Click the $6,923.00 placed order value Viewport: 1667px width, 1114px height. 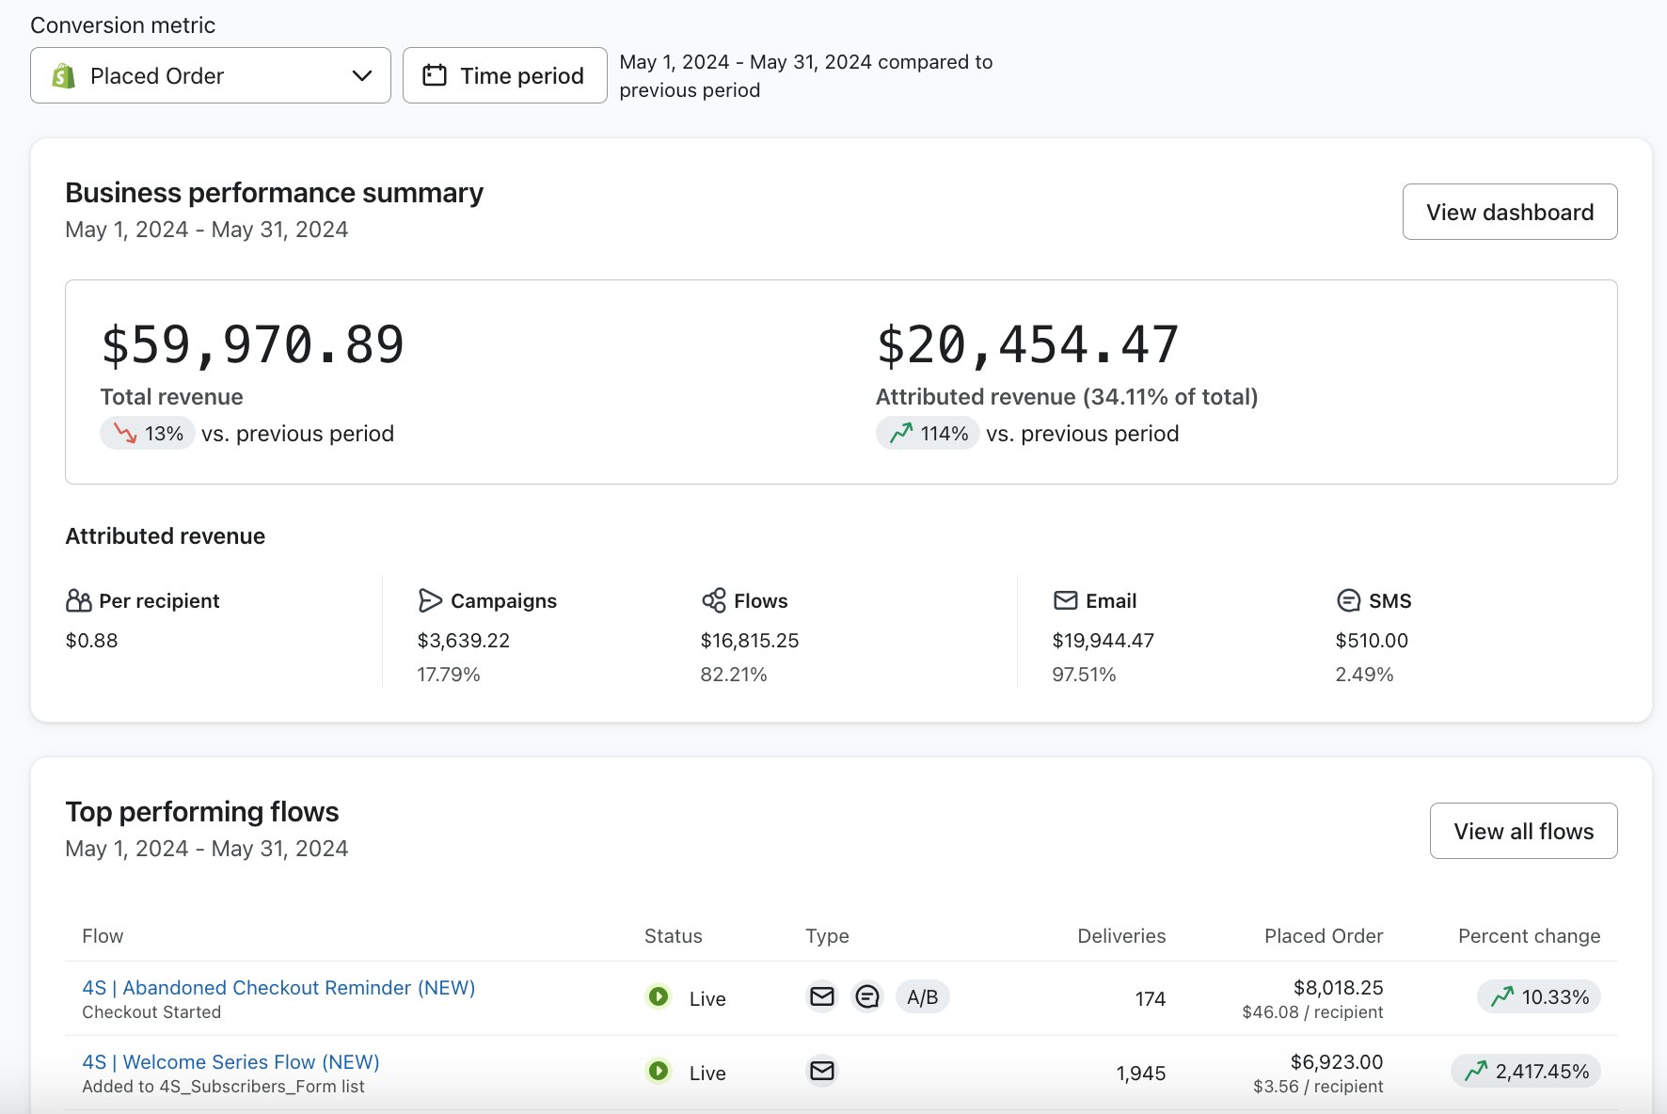[x=1337, y=1062]
